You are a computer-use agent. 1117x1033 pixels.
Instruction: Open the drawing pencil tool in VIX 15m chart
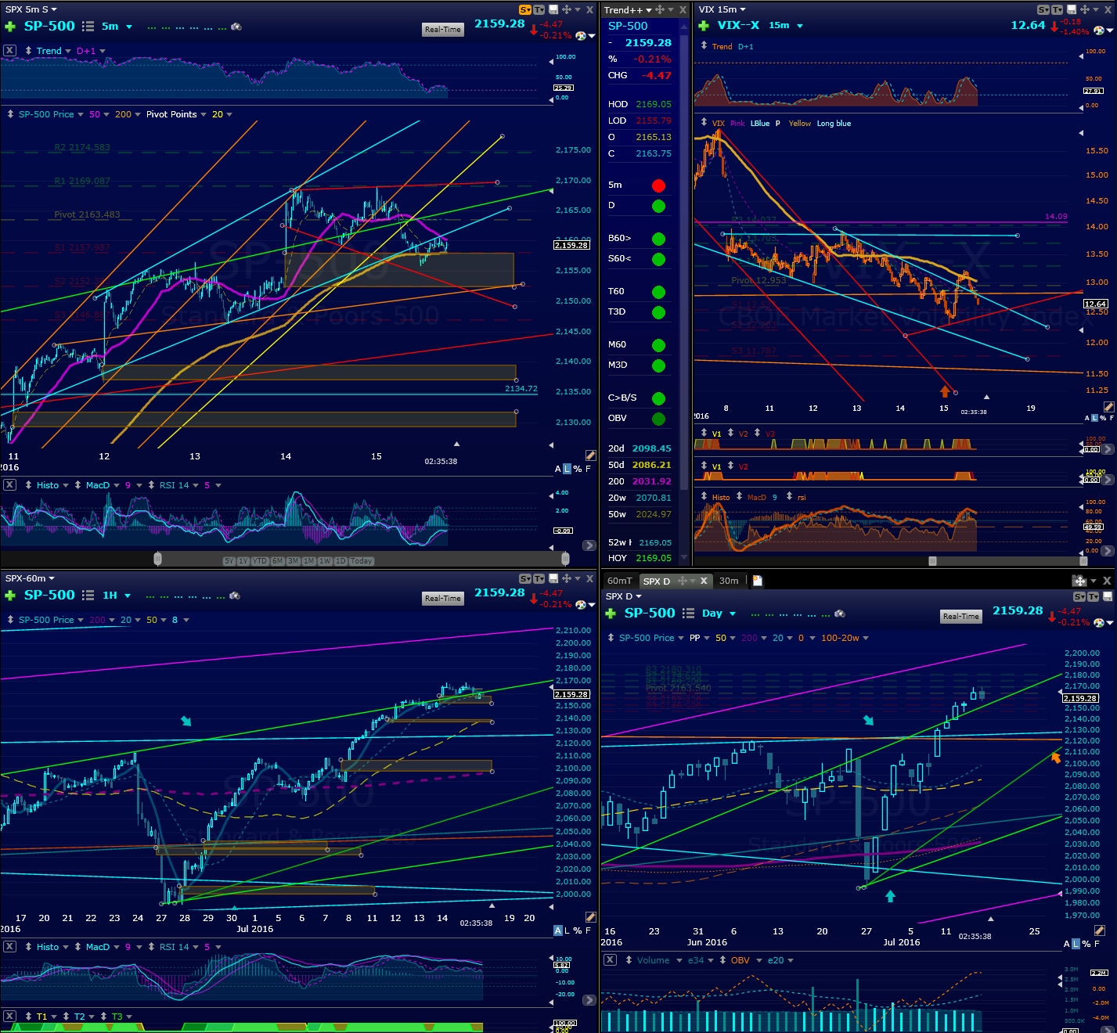click(1109, 407)
